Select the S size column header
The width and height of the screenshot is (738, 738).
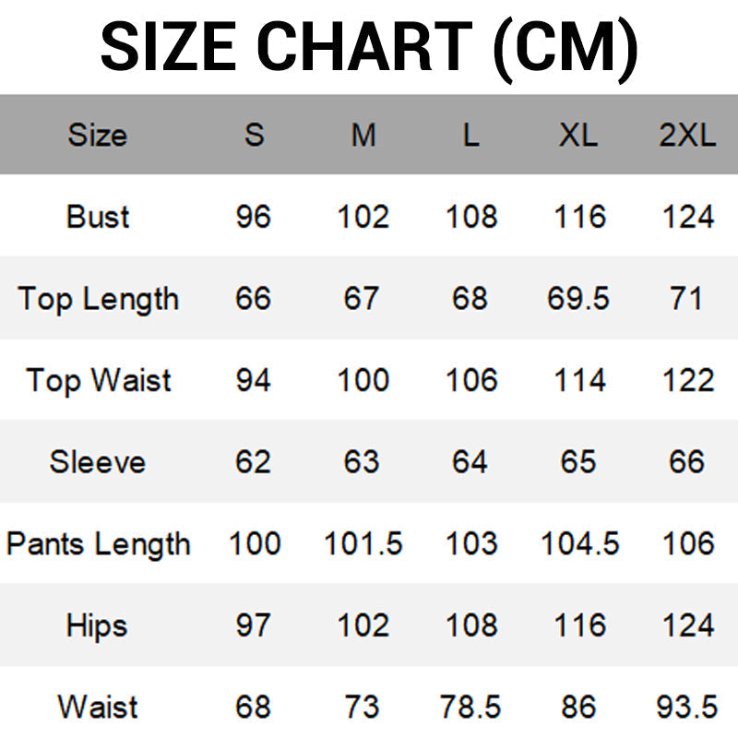click(x=255, y=135)
